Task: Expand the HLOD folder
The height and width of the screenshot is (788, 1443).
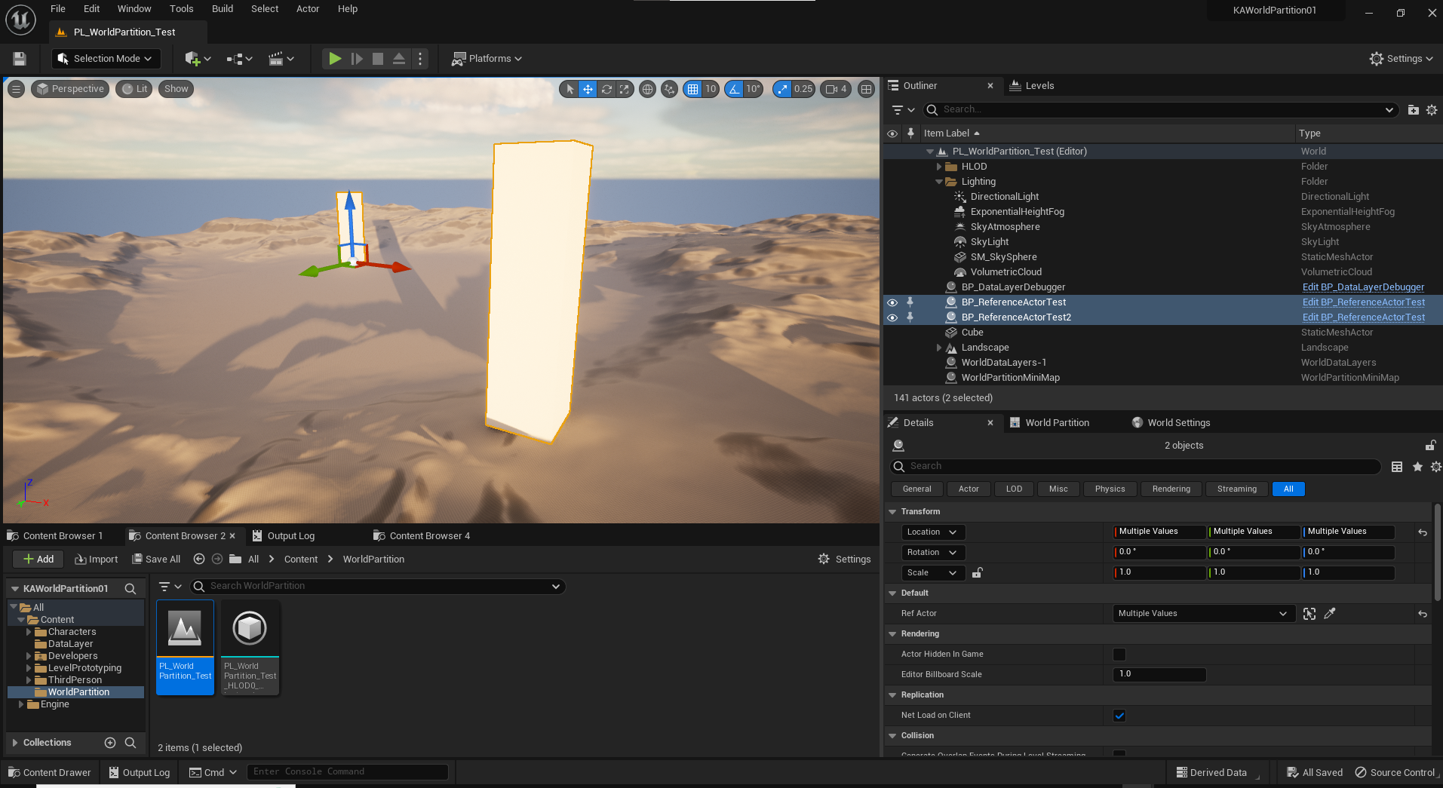Action: point(939,167)
